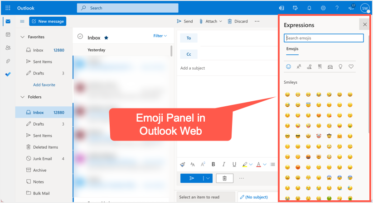Click the bullets list formatting icon
The height and width of the screenshot is (203, 373).
click(273, 164)
